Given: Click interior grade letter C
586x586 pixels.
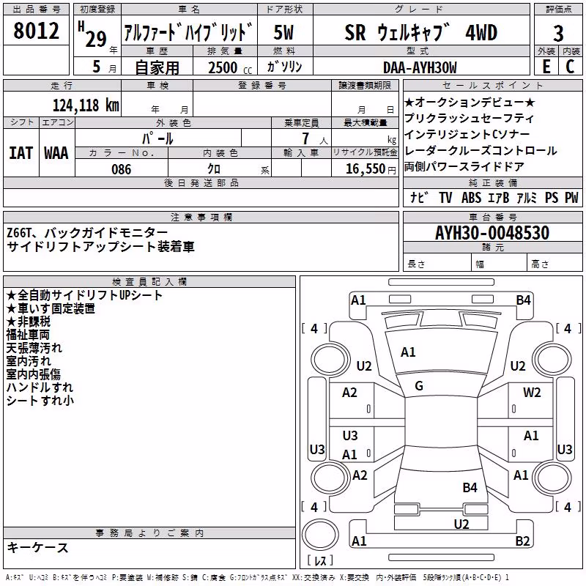Looking at the screenshot, I should (x=571, y=67).
